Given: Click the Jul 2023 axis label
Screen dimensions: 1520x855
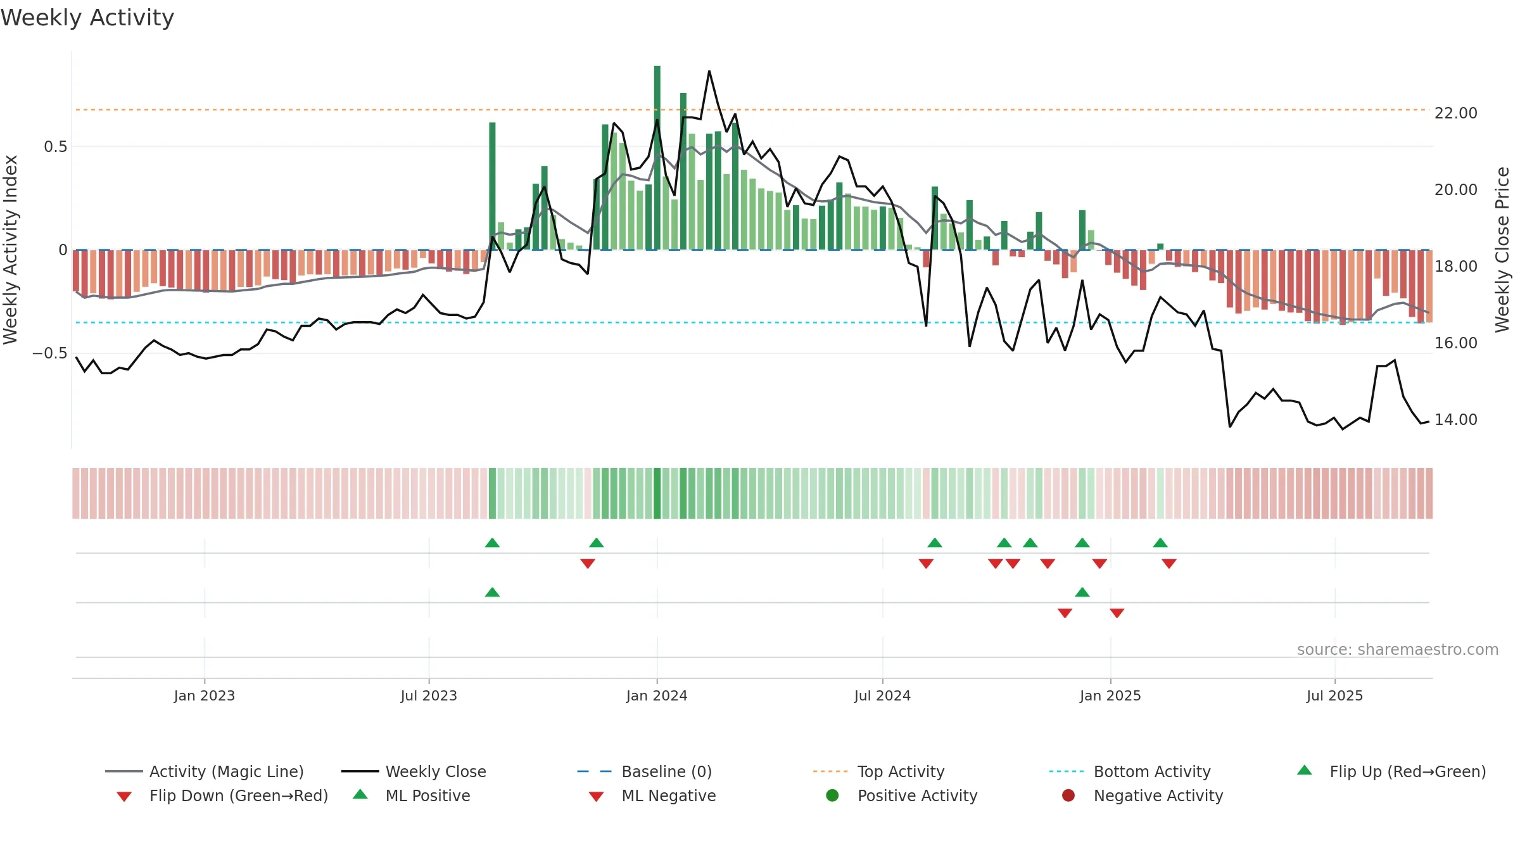Looking at the screenshot, I should (429, 695).
